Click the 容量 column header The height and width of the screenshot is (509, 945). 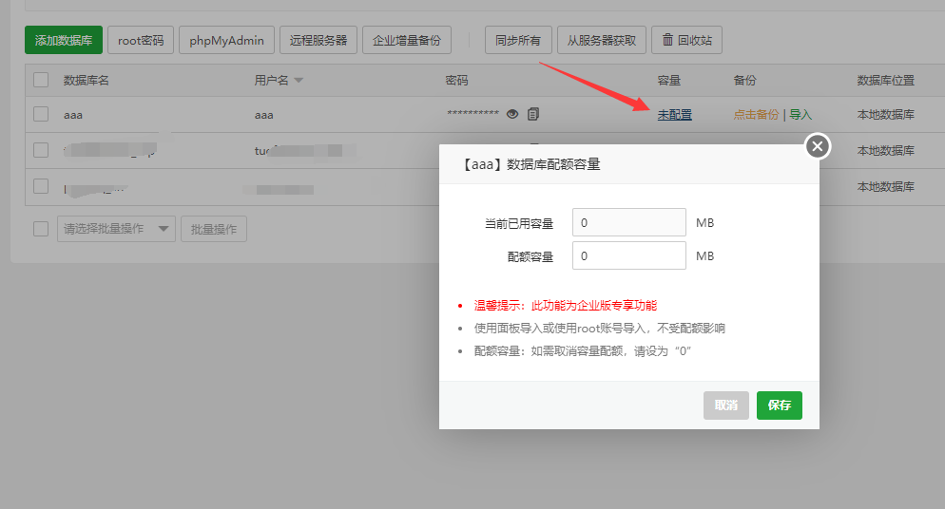[x=668, y=80]
